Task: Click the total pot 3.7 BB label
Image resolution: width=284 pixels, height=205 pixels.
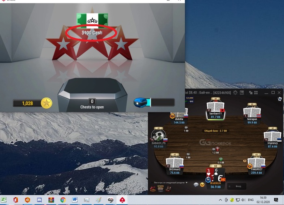Action: pos(215,131)
